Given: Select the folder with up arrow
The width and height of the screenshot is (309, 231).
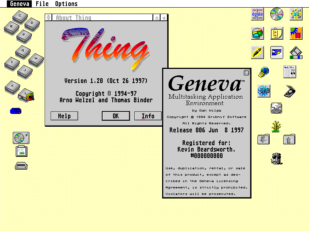Looking at the screenshot, I should (289, 139).
